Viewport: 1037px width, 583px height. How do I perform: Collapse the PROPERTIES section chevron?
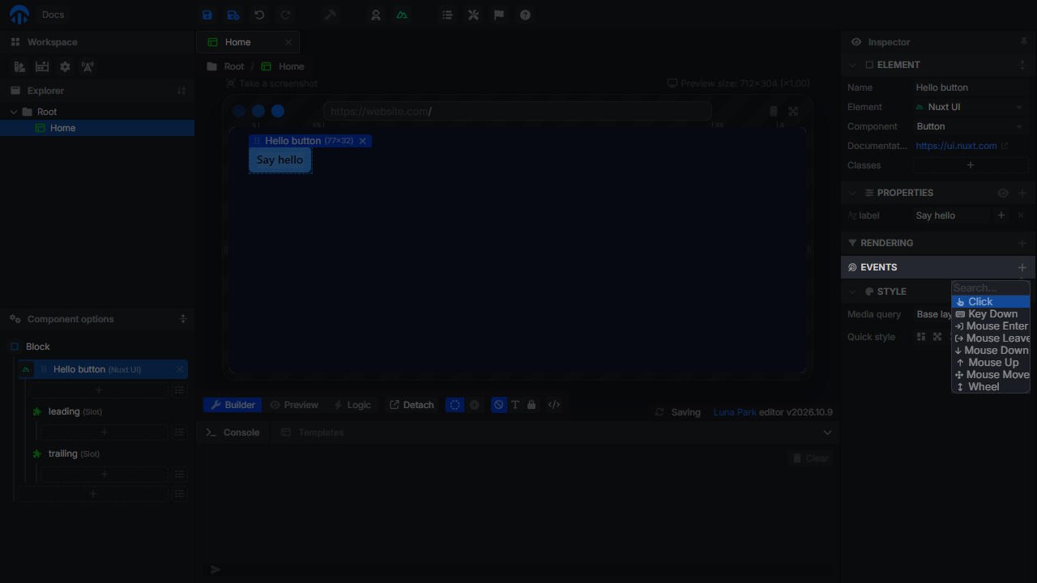point(852,193)
